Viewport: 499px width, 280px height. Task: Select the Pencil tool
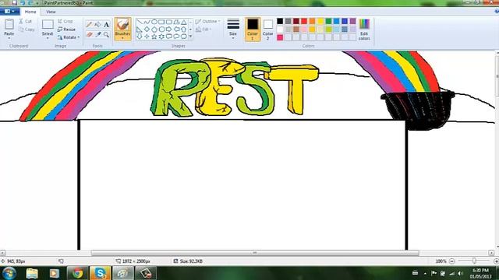click(90, 24)
